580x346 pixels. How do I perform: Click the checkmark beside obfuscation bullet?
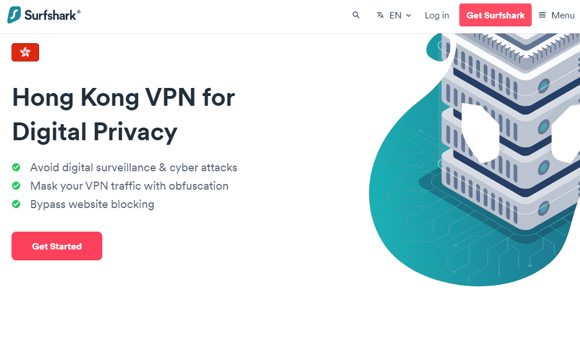pos(16,186)
